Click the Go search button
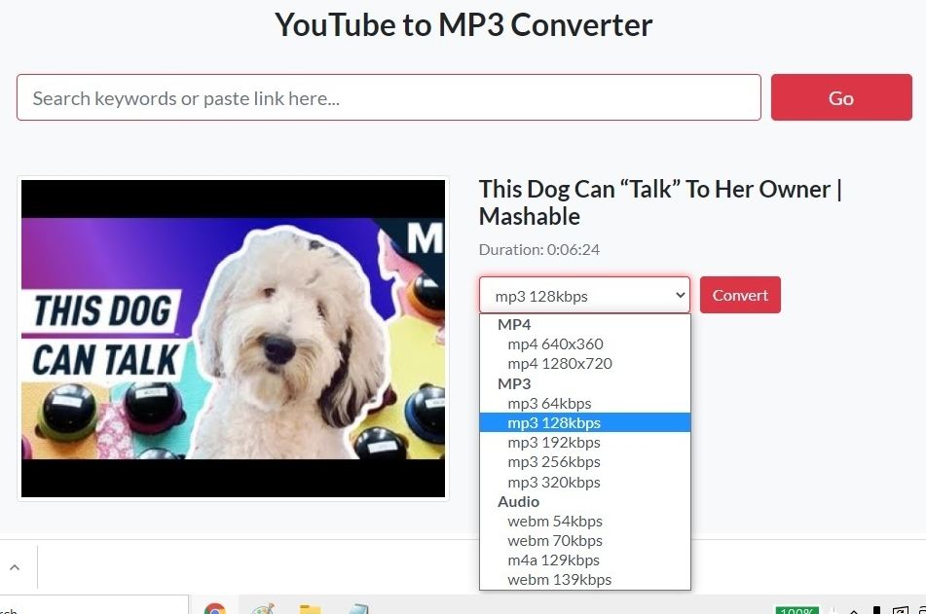The height and width of the screenshot is (614, 926). (x=841, y=97)
